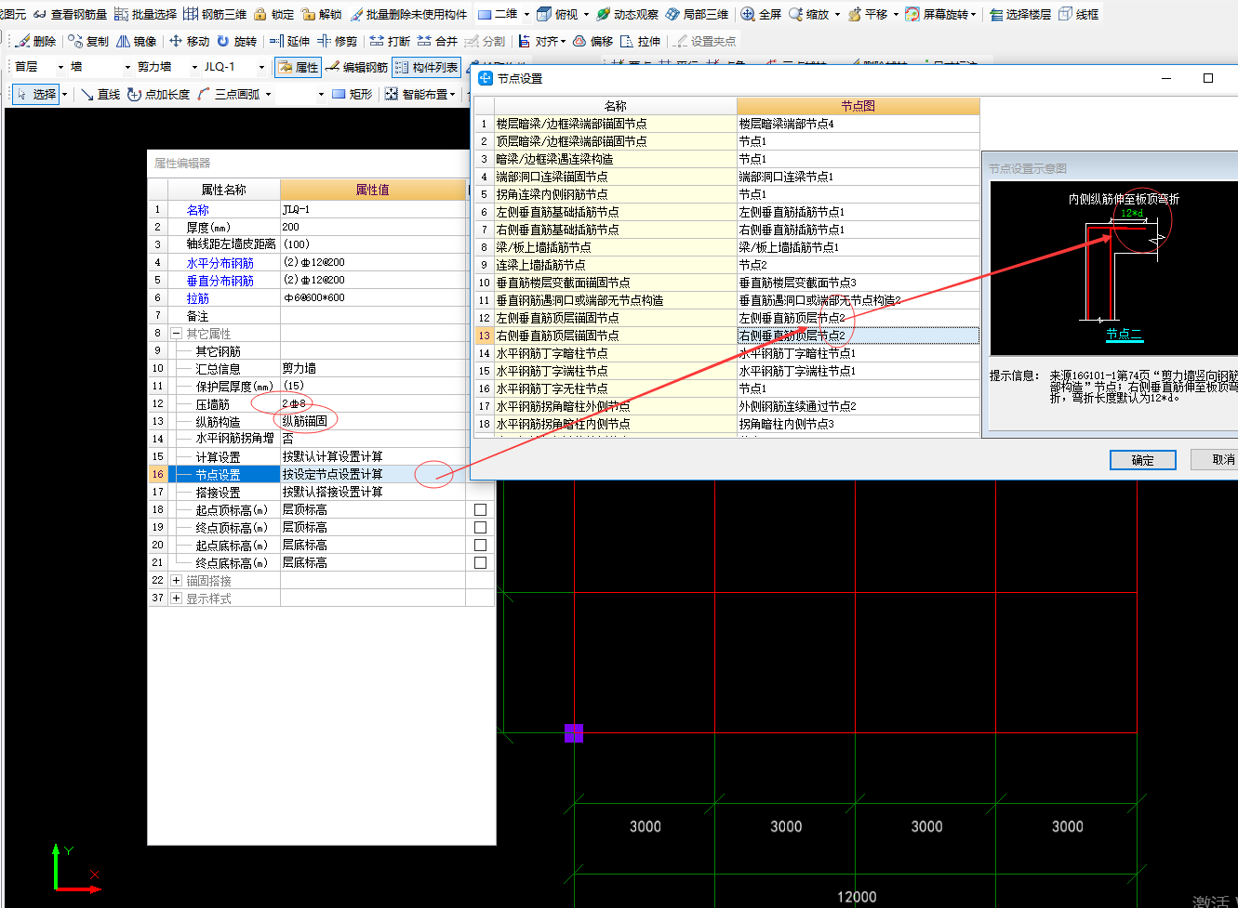Click the 属性值 column header

(x=373, y=190)
